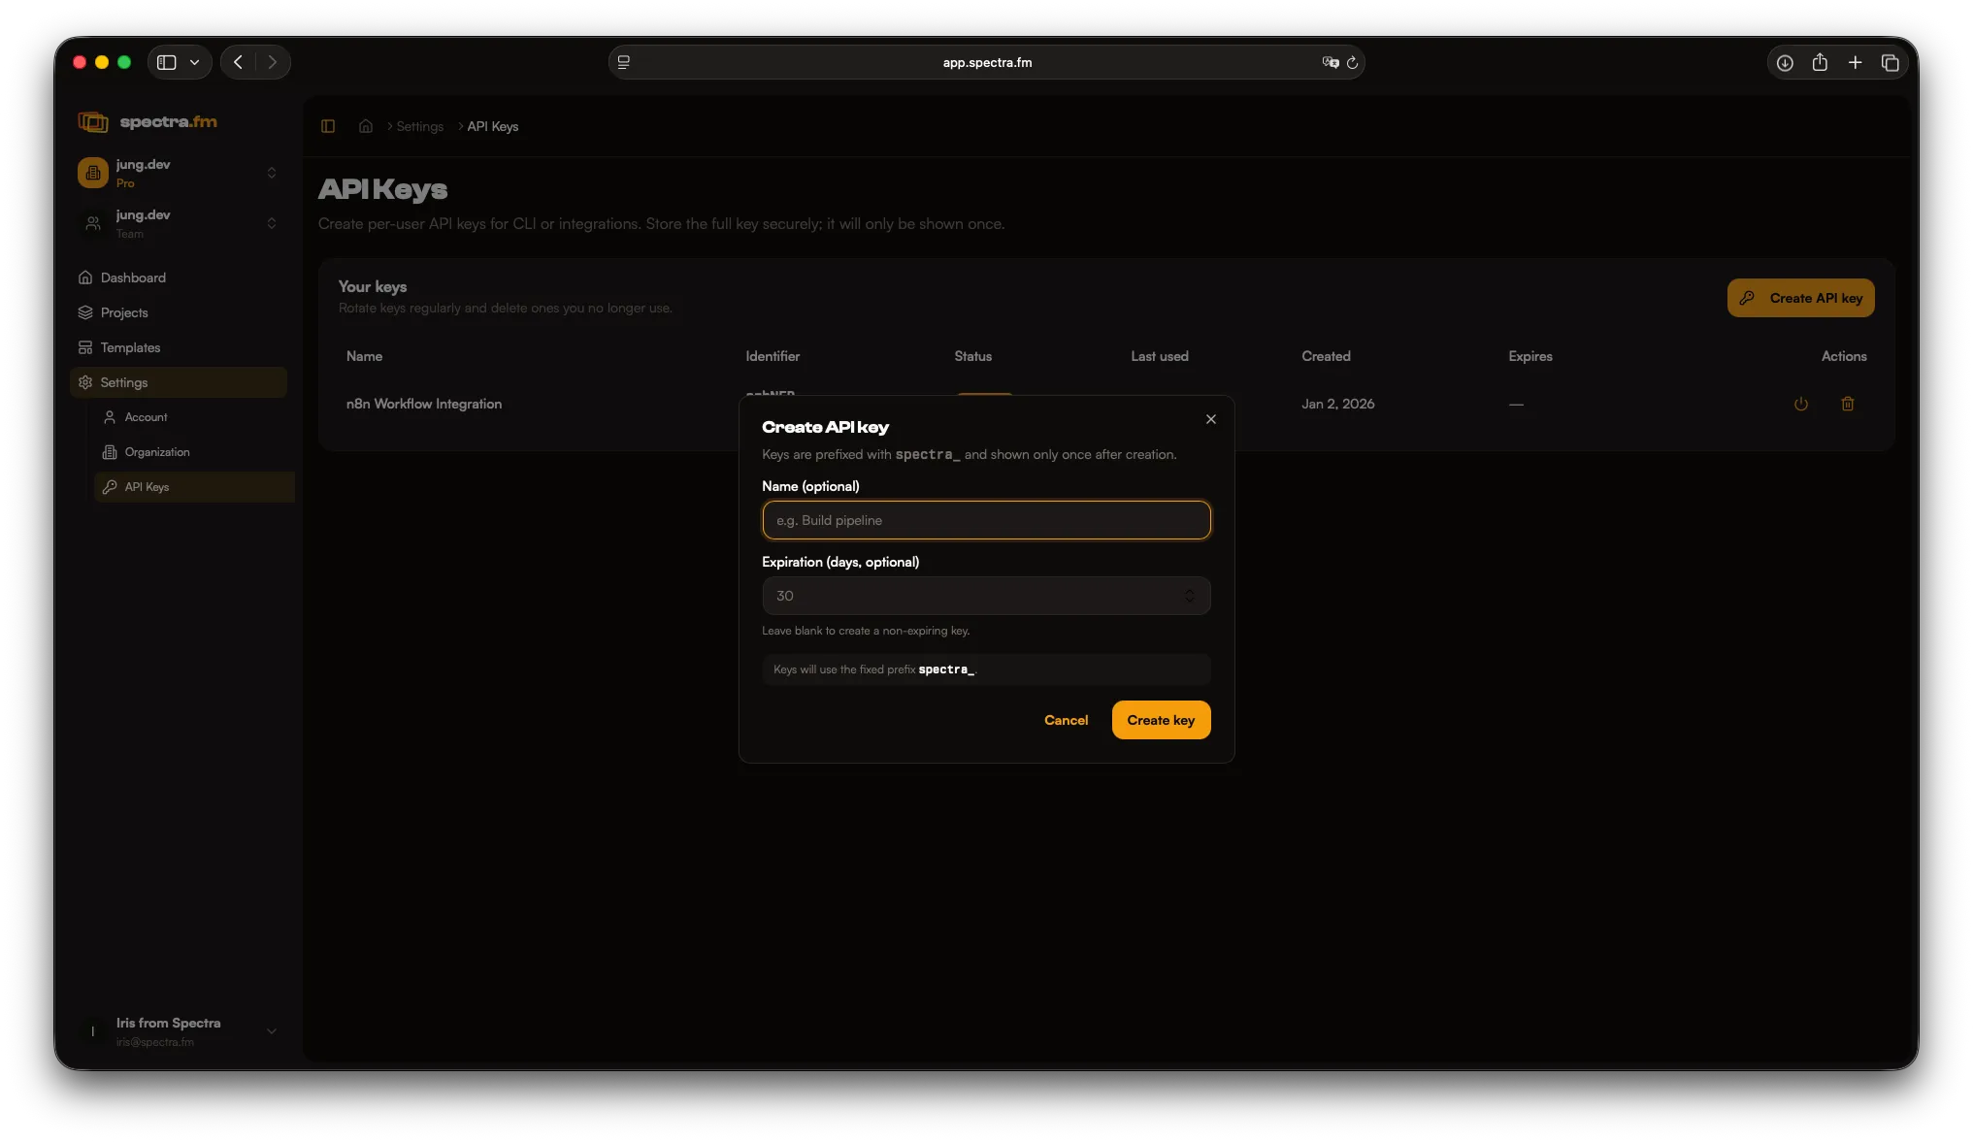Click the Settings gear icon

(x=86, y=382)
